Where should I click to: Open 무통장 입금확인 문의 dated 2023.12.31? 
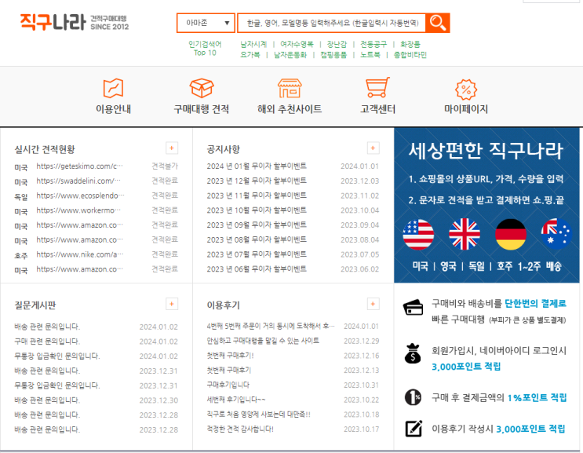pos(56,385)
